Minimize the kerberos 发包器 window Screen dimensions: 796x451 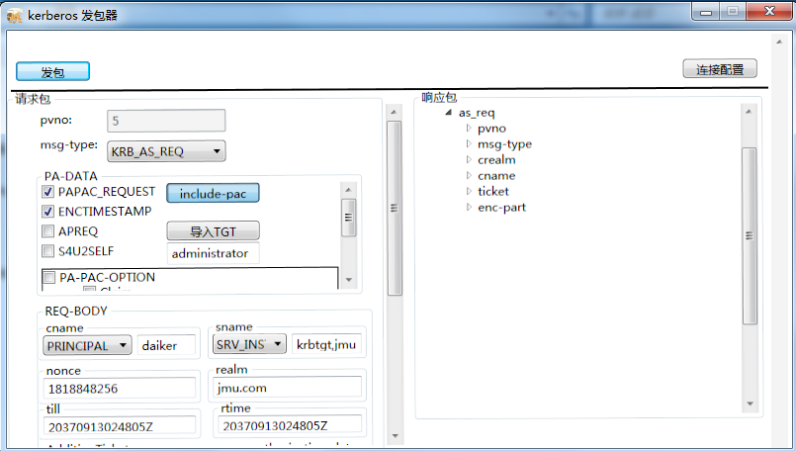click(x=706, y=12)
